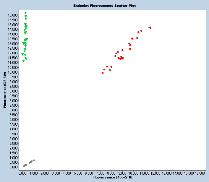The image size is (209, 182).
Task: Select the rightmost red triangle data point
Action: (x=150, y=27)
